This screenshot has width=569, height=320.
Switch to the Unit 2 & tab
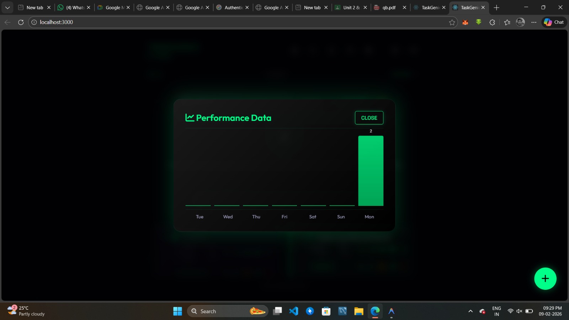tap(351, 7)
